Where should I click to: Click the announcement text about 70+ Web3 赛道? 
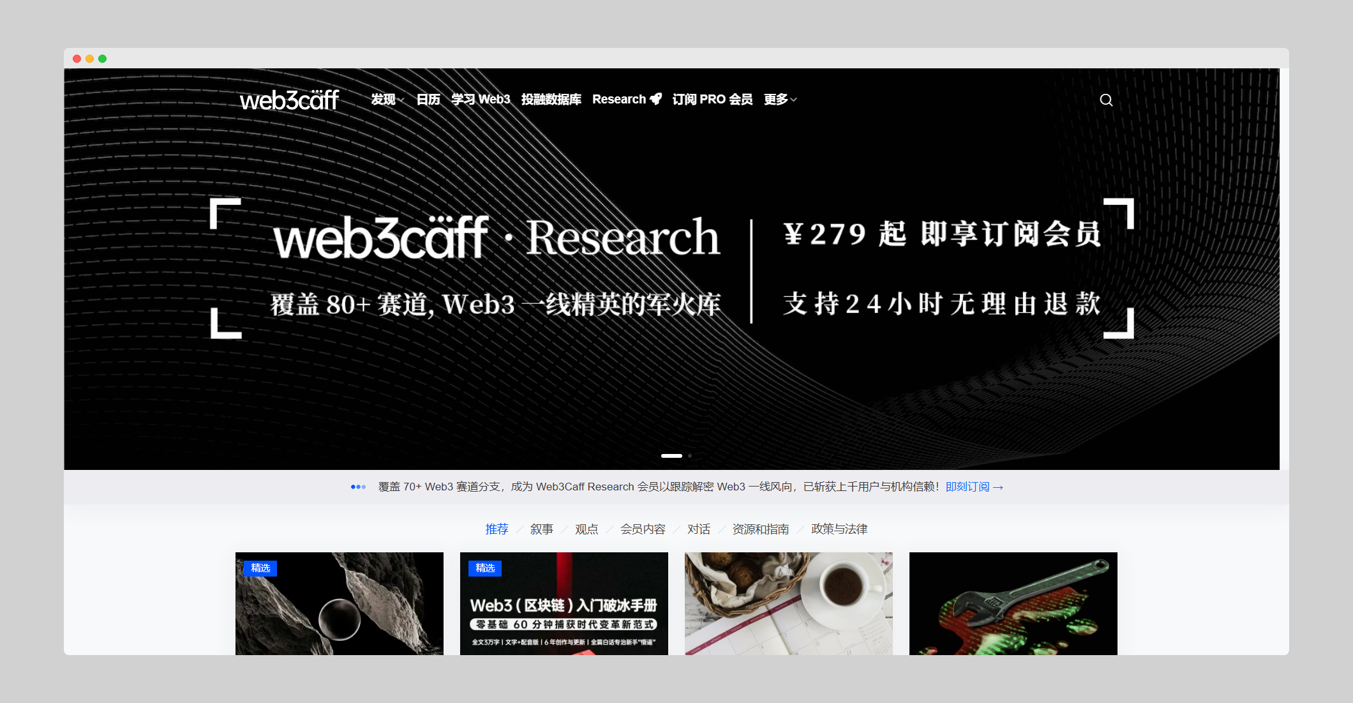tap(659, 487)
